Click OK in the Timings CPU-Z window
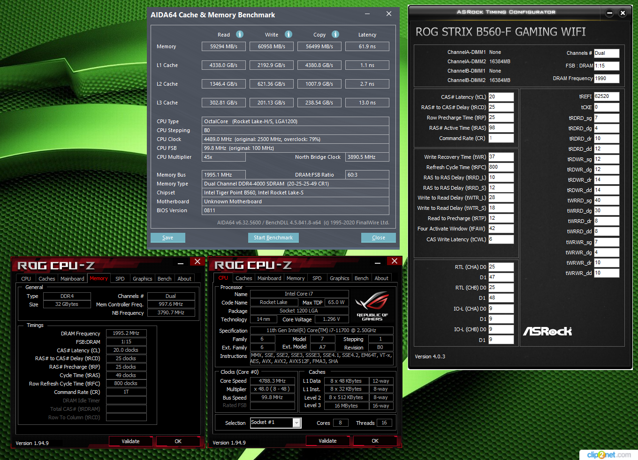This screenshot has width=638, height=460. tap(178, 441)
